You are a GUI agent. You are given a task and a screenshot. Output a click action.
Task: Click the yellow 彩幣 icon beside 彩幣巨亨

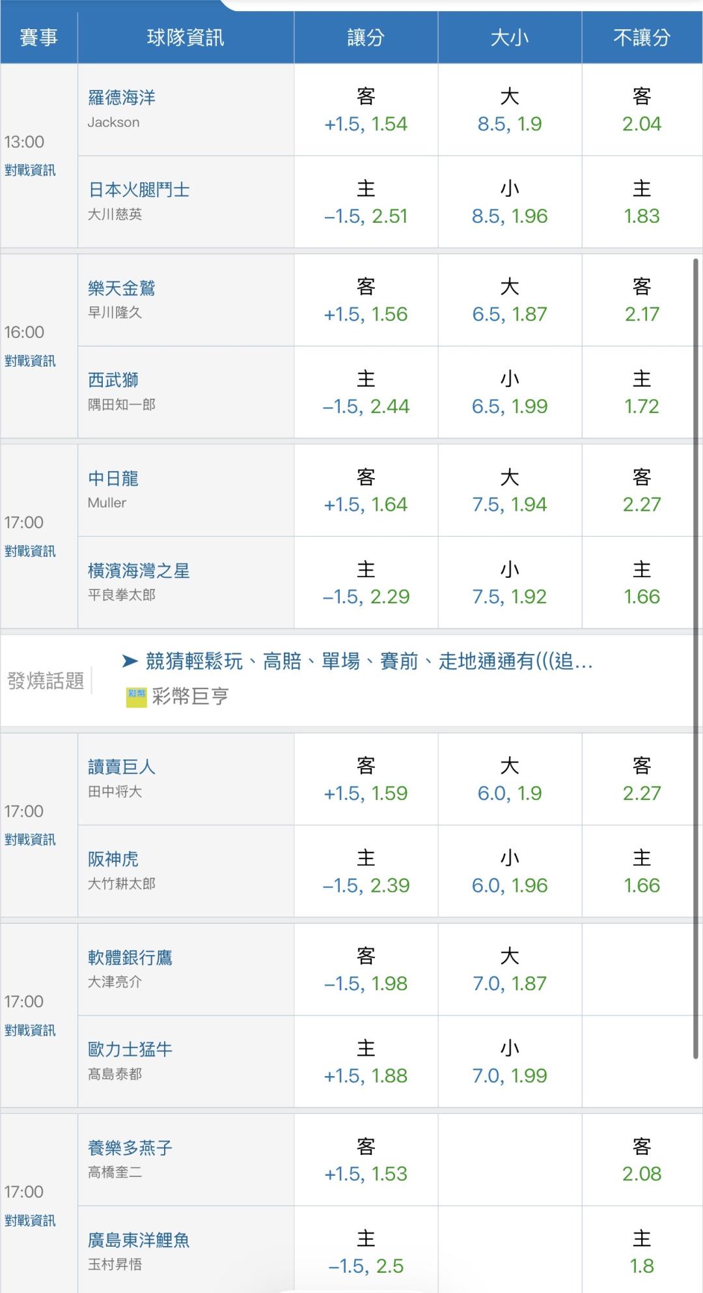(136, 697)
